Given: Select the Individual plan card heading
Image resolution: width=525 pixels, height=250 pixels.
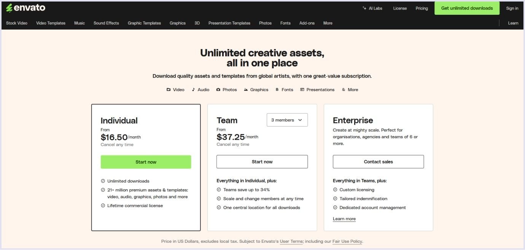Looking at the screenshot, I should (119, 120).
